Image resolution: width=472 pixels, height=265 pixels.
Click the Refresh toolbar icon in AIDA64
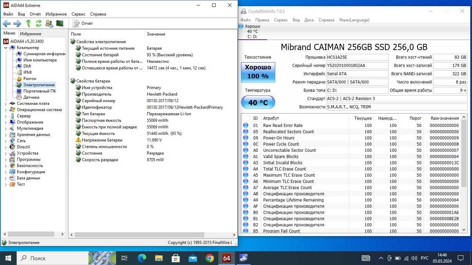39,23
